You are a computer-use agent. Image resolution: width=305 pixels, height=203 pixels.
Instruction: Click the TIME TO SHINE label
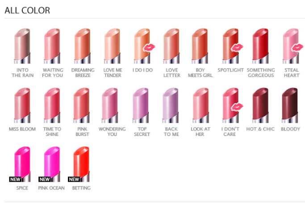point(52,132)
